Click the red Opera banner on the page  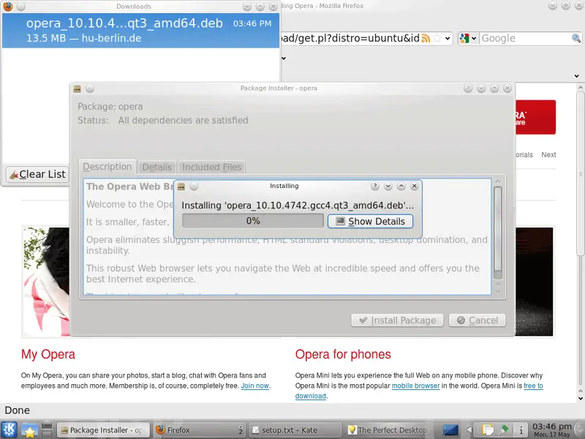pos(536,117)
